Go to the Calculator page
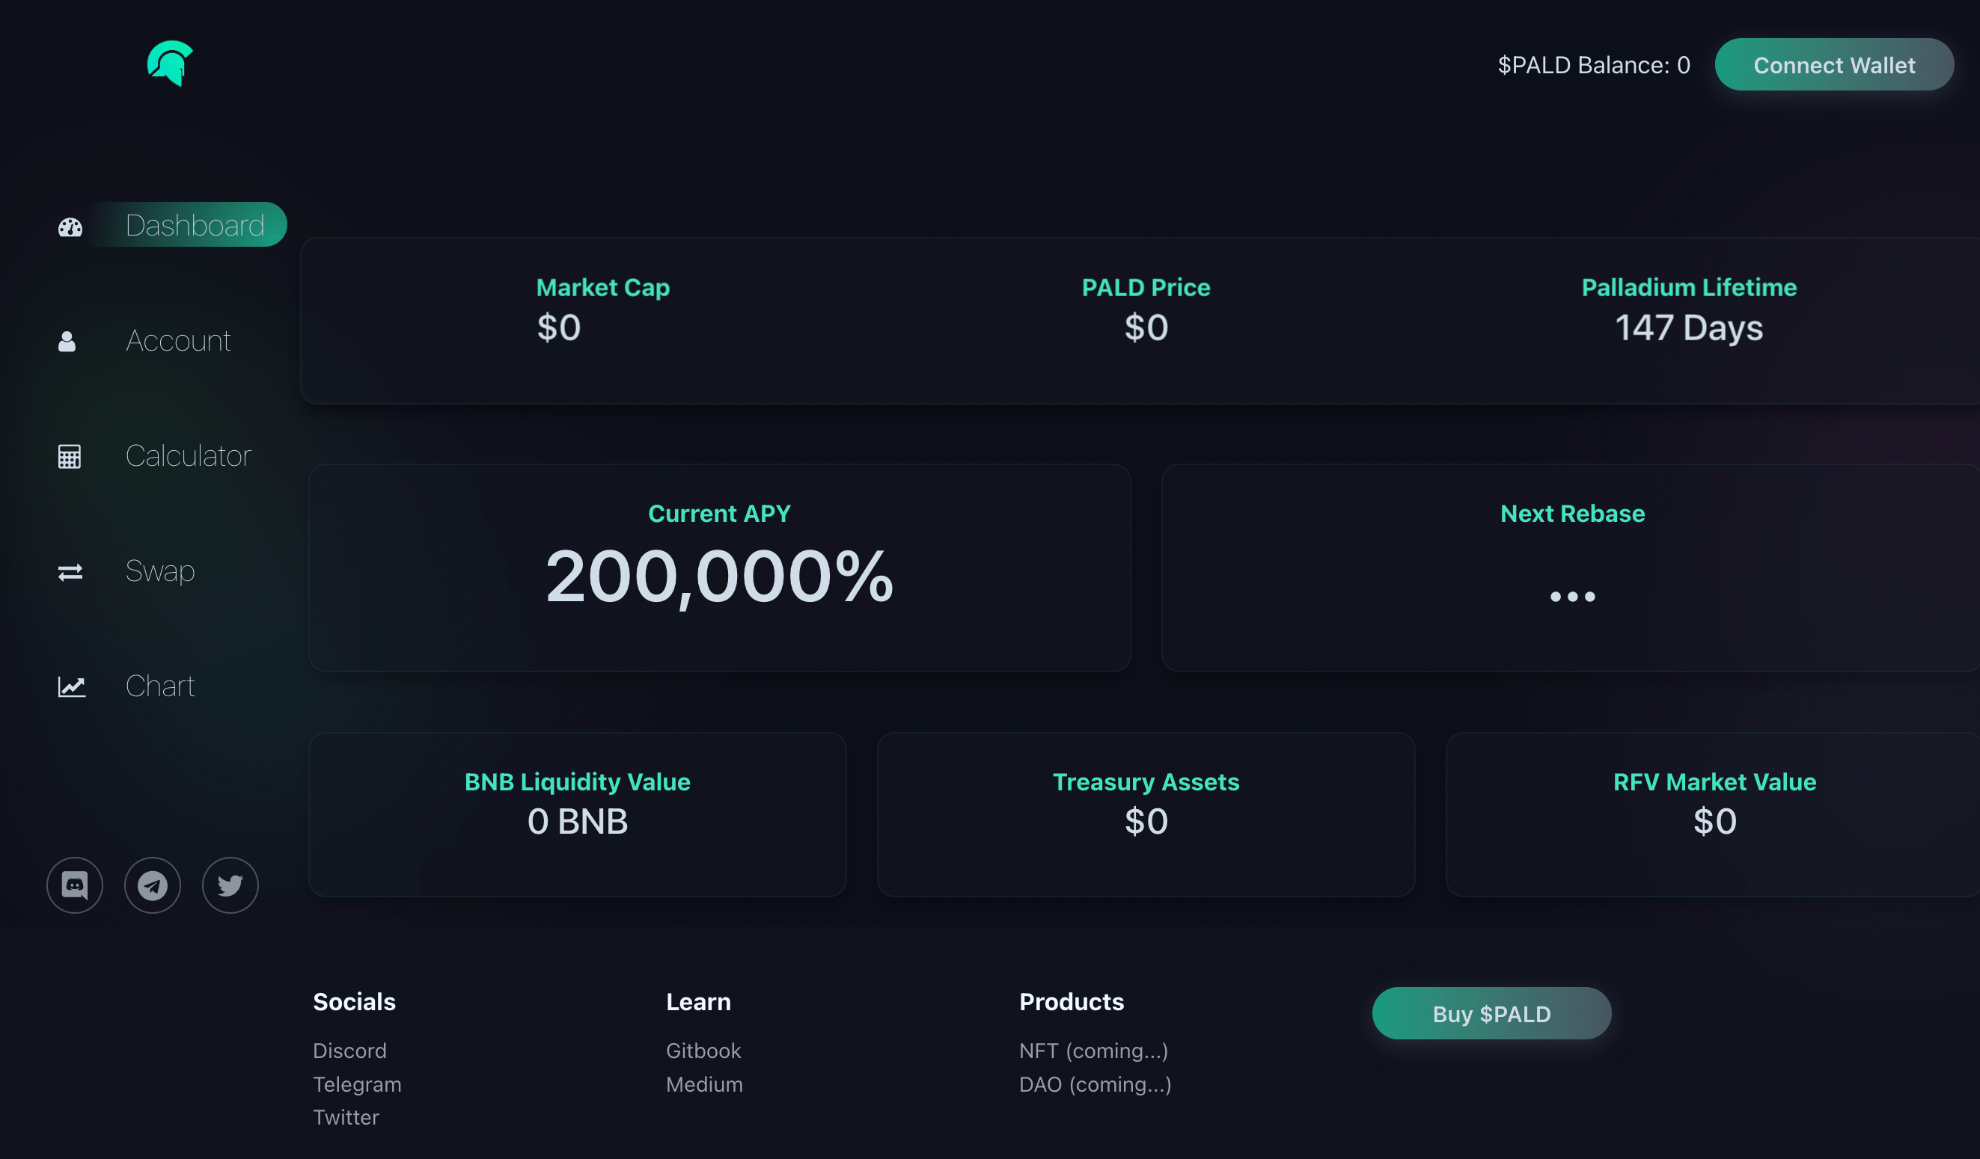This screenshot has height=1159, width=1980. [188, 455]
